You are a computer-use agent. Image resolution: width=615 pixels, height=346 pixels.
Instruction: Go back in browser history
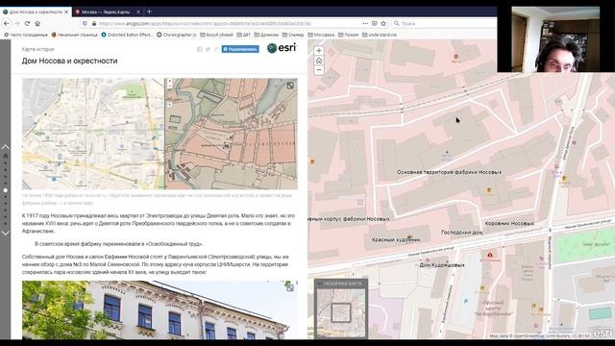tap(7, 23)
